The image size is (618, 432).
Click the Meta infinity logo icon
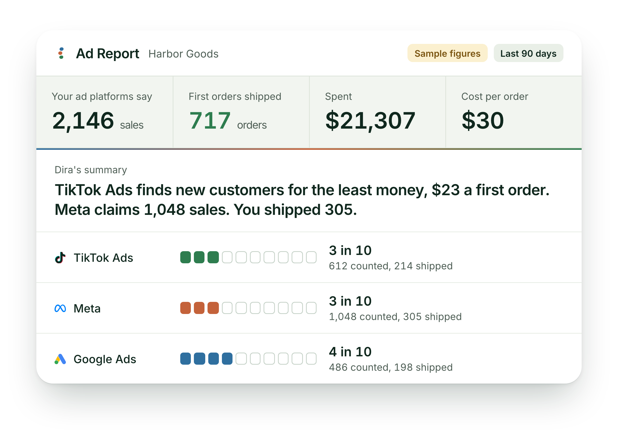tap(60, 308)
